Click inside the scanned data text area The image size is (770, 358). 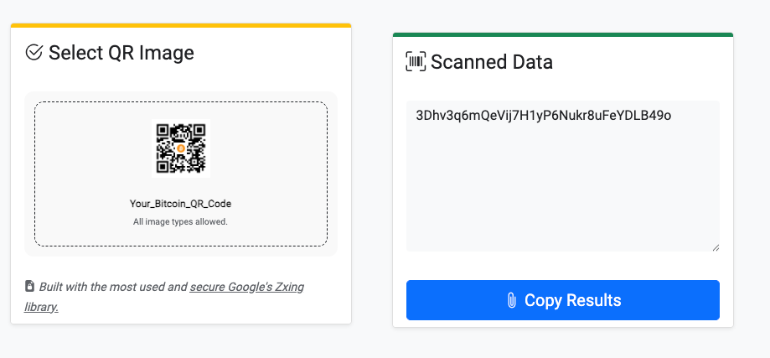pos(562,176)
